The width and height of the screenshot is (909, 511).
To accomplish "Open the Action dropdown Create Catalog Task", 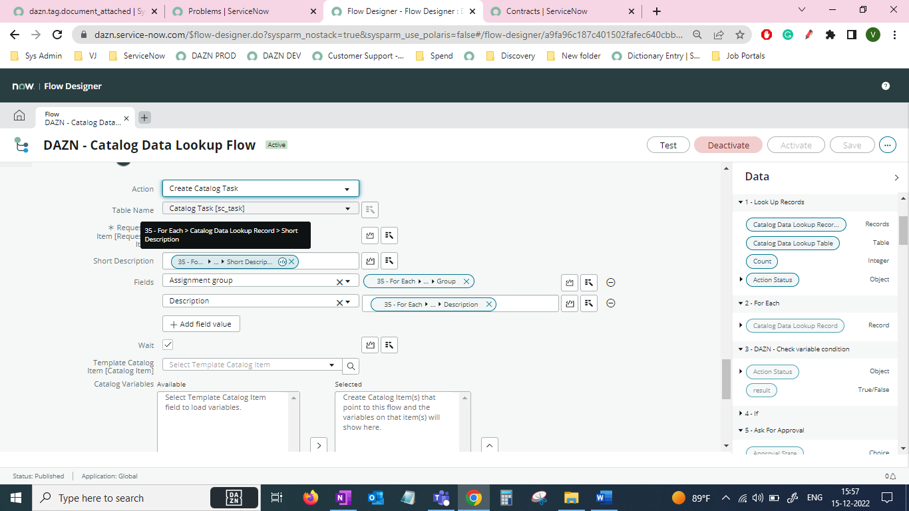I will pos(261,188).
